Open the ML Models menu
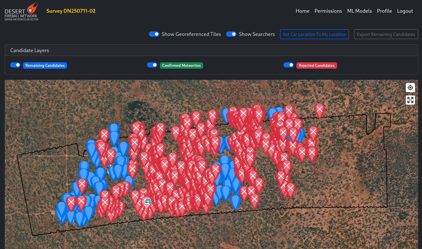Image resolution: width=422 pixels, height=249 pixels. point(359,11)
